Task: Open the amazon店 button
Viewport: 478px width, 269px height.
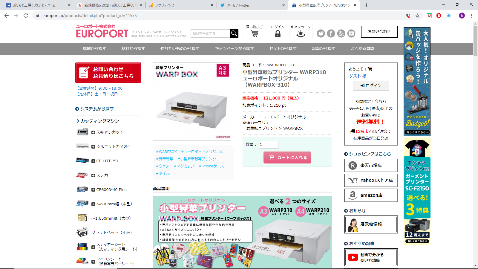Action: point(371,195)
